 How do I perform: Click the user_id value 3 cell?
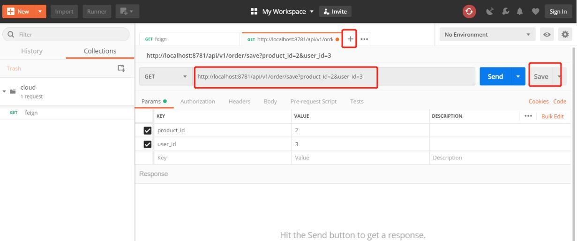[360, 144]
